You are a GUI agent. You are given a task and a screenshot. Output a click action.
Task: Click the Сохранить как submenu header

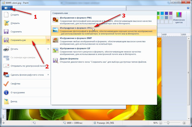pos(60,13)
